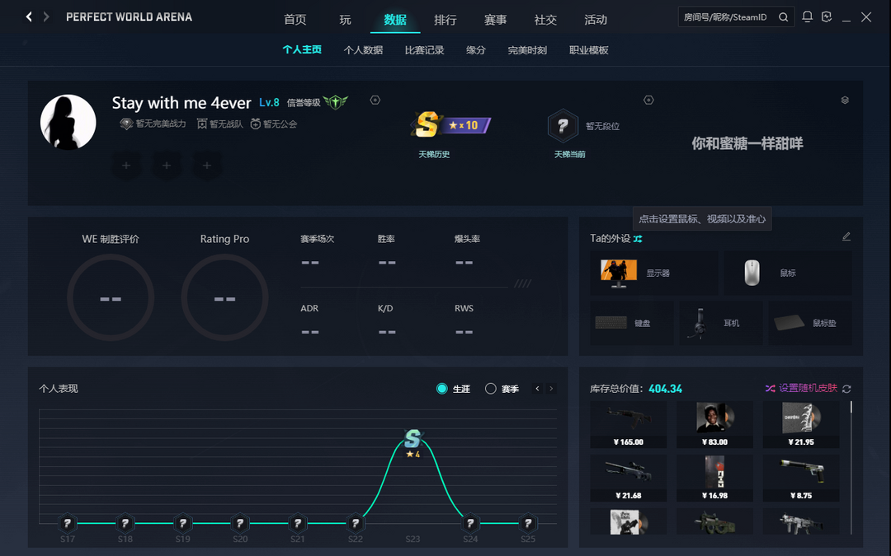This screenshot has height=556, width=891.
Task: Click the S20 season chart marker
Action: pyautogui.click(x=240, y=523)
